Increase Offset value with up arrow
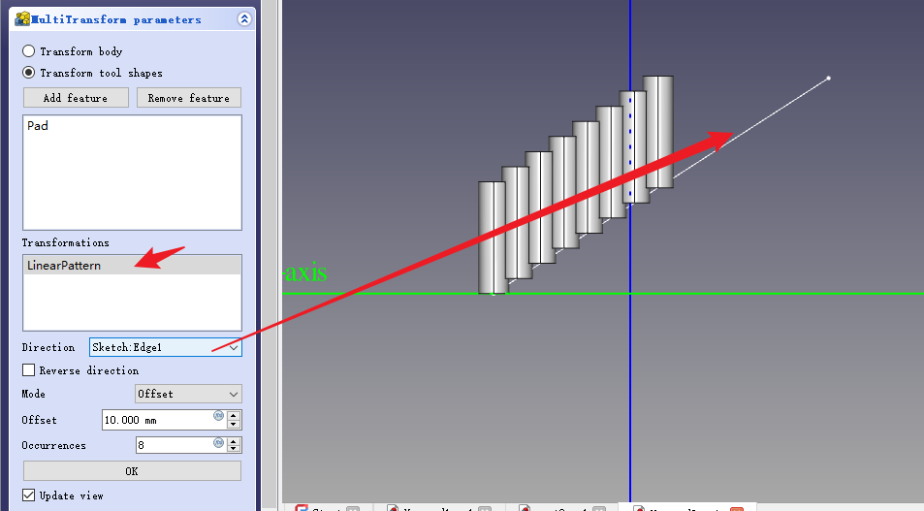 pos(235,415)
